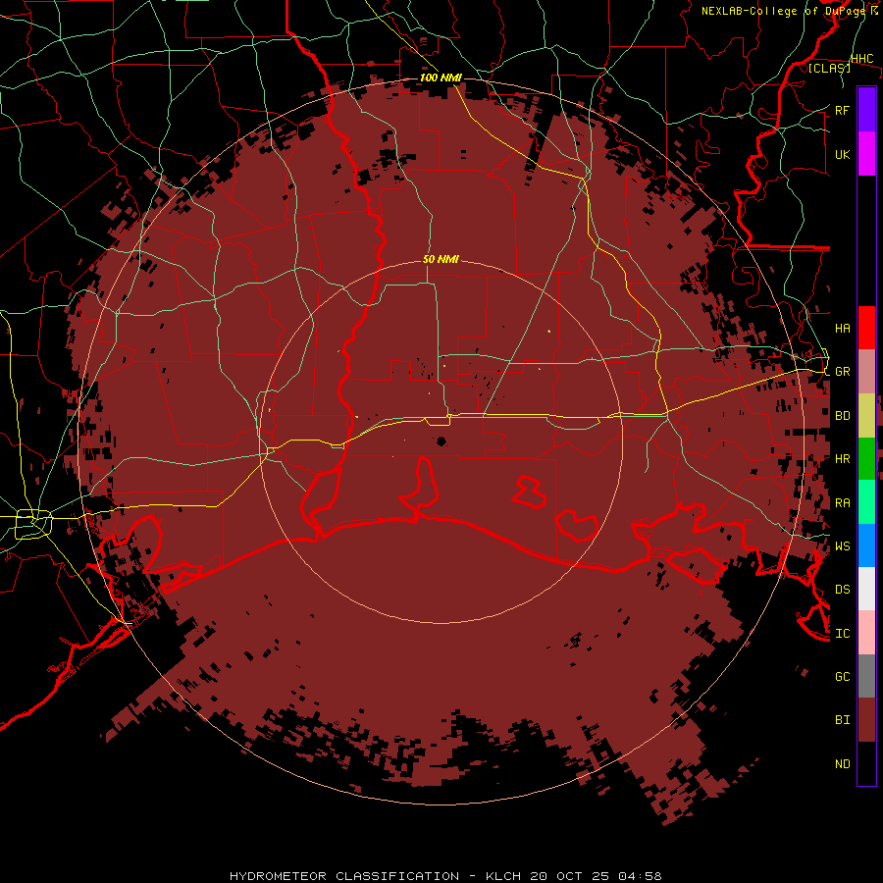Click the 'NEXLAB-College of DuPage' text
The image size is (883, 883).
point(785,11)
